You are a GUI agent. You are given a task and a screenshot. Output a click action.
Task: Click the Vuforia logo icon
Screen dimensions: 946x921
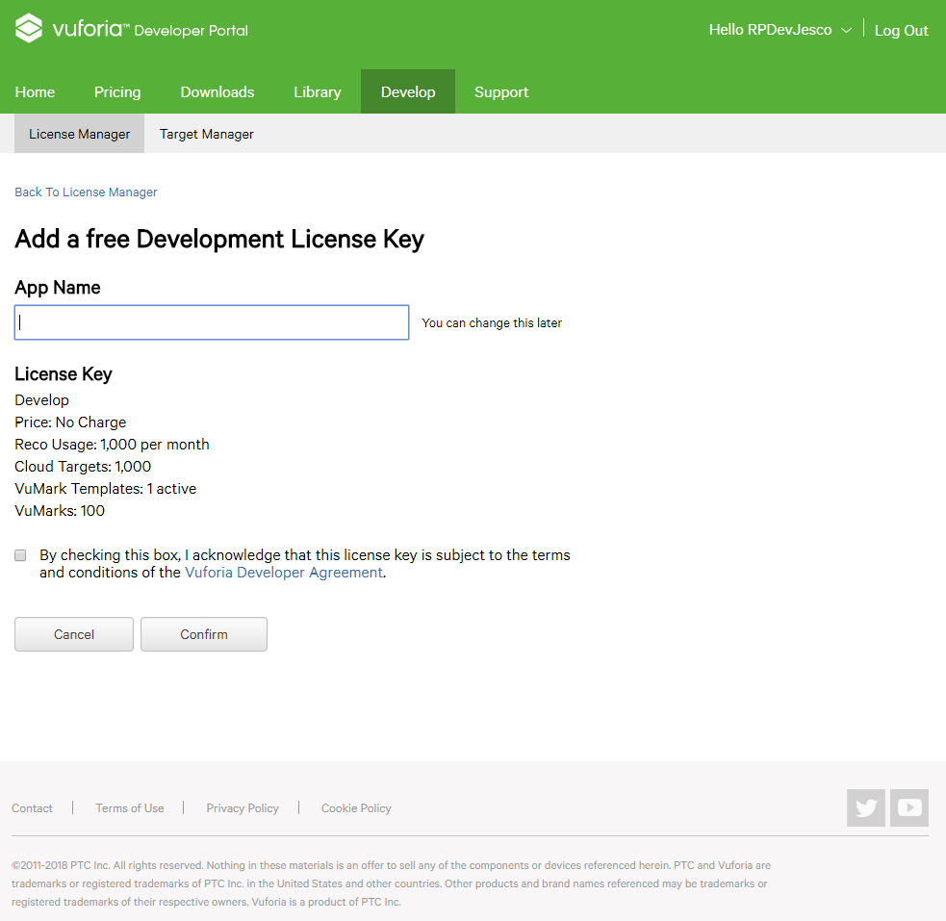click(28, 28)
